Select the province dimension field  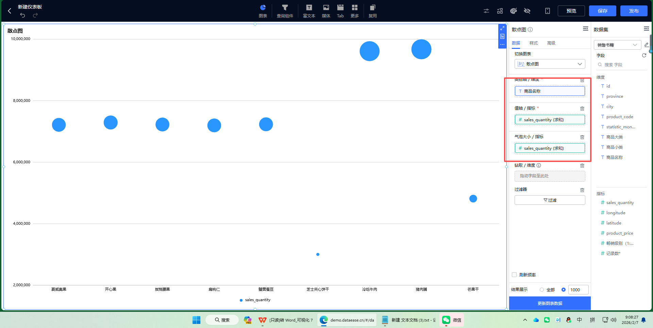coord(615,96)
